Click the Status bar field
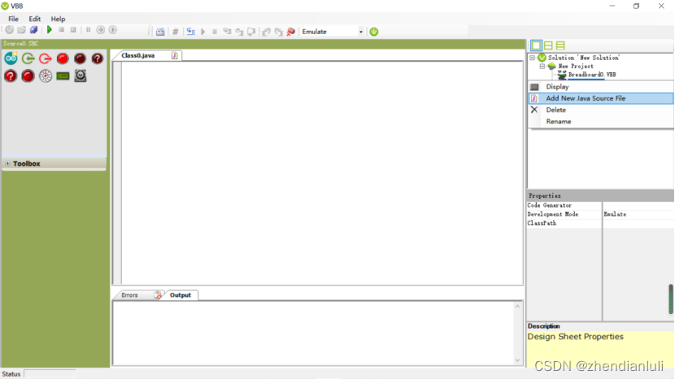The image size is (675, 379). tap(50, 374)
